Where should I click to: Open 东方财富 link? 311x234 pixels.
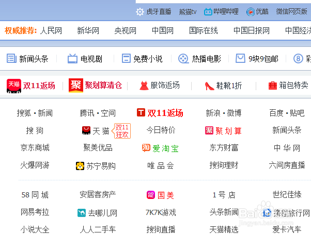click(x=224, y=148)
